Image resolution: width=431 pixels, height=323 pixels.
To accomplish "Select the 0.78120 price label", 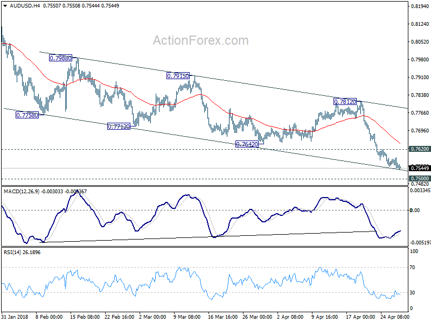I will click(x=345, y=102).
